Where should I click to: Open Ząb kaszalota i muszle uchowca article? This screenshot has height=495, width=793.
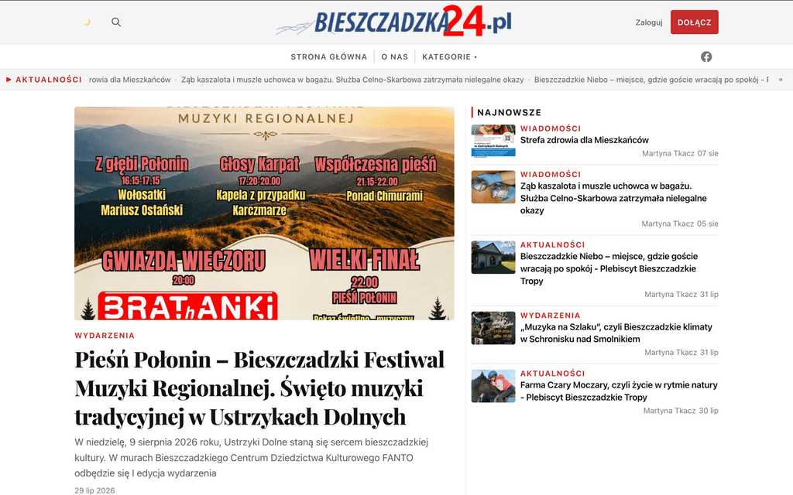pos(613,198)
